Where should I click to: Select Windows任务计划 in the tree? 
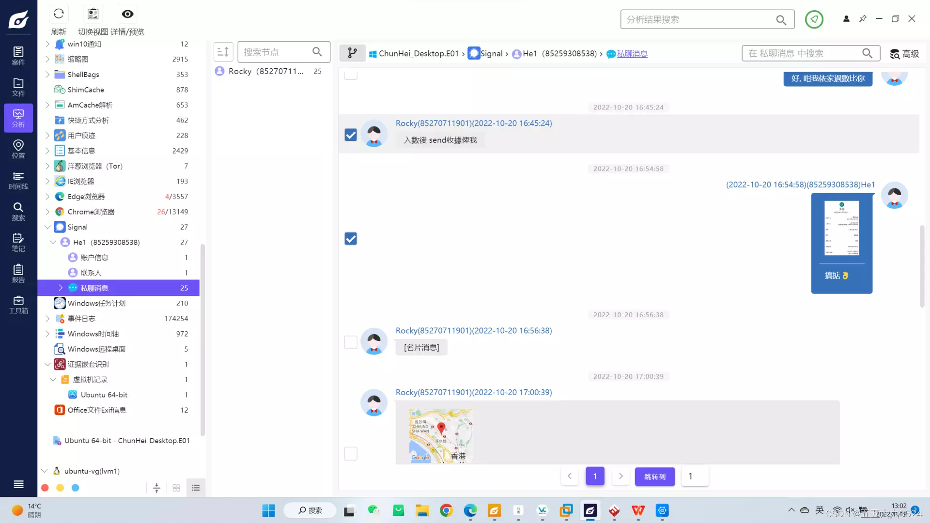[96, 303]
